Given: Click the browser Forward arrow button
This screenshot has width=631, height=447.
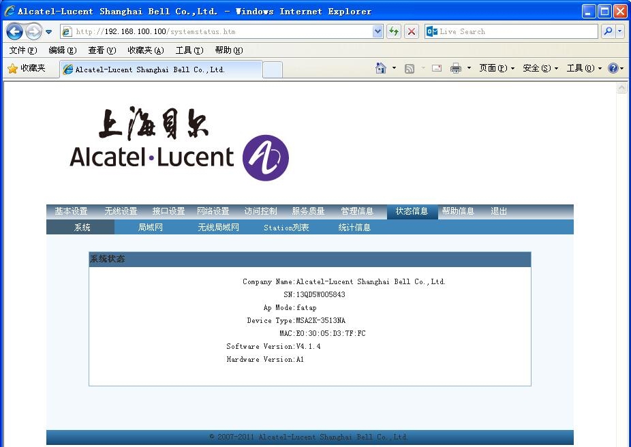Looking at the screenshot, I should tap(33, 31).
